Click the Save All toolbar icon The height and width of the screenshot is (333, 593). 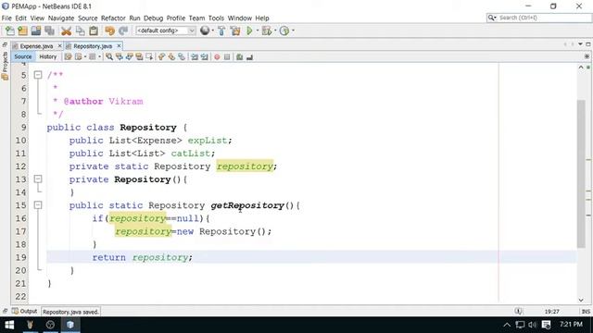point(49,31)
